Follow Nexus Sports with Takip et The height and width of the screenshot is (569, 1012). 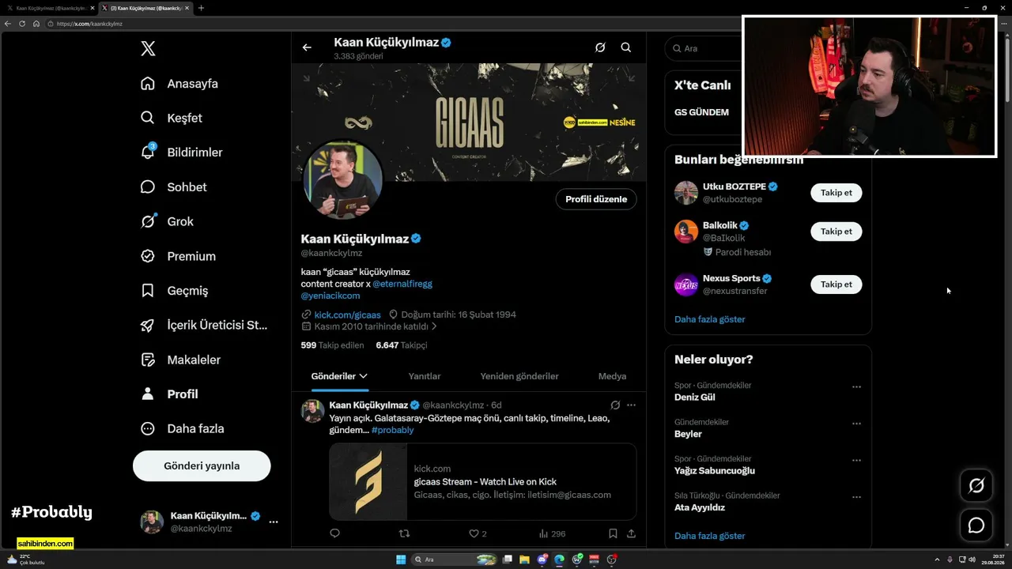[836, 284]
